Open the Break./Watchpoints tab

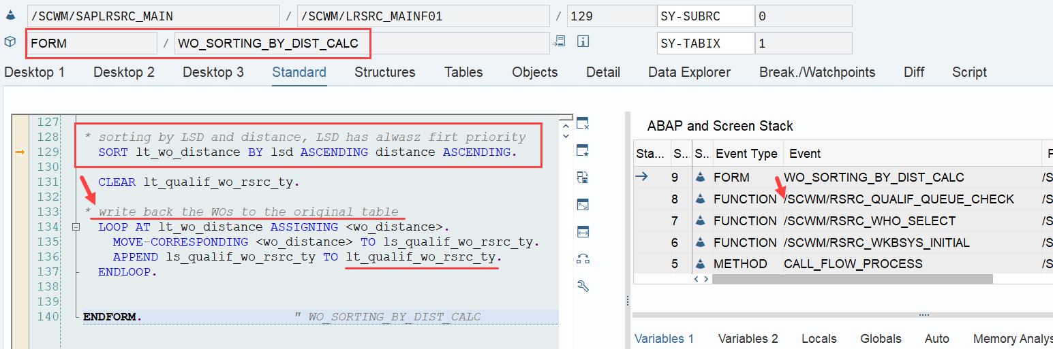[818, 72]
